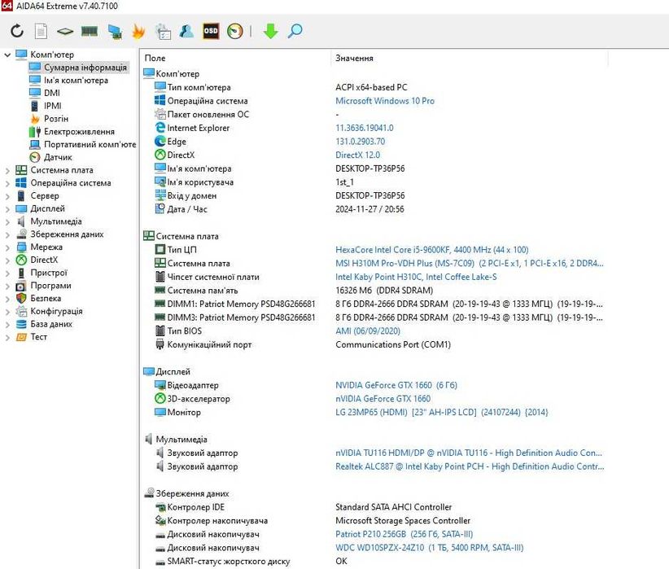
Task: Collapse the Комп'ютер tree node
Action: click(7, 55)
